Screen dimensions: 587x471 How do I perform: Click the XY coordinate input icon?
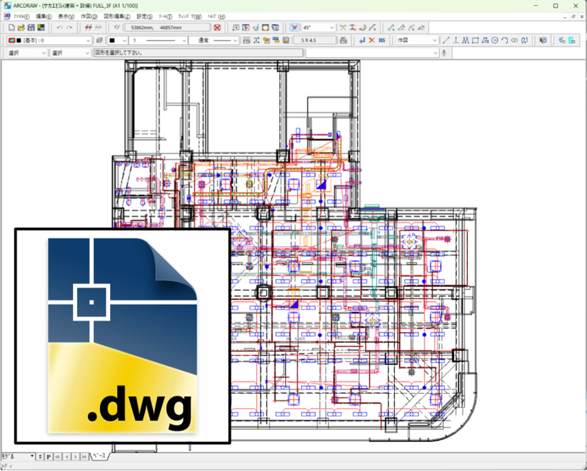[117, 28]
